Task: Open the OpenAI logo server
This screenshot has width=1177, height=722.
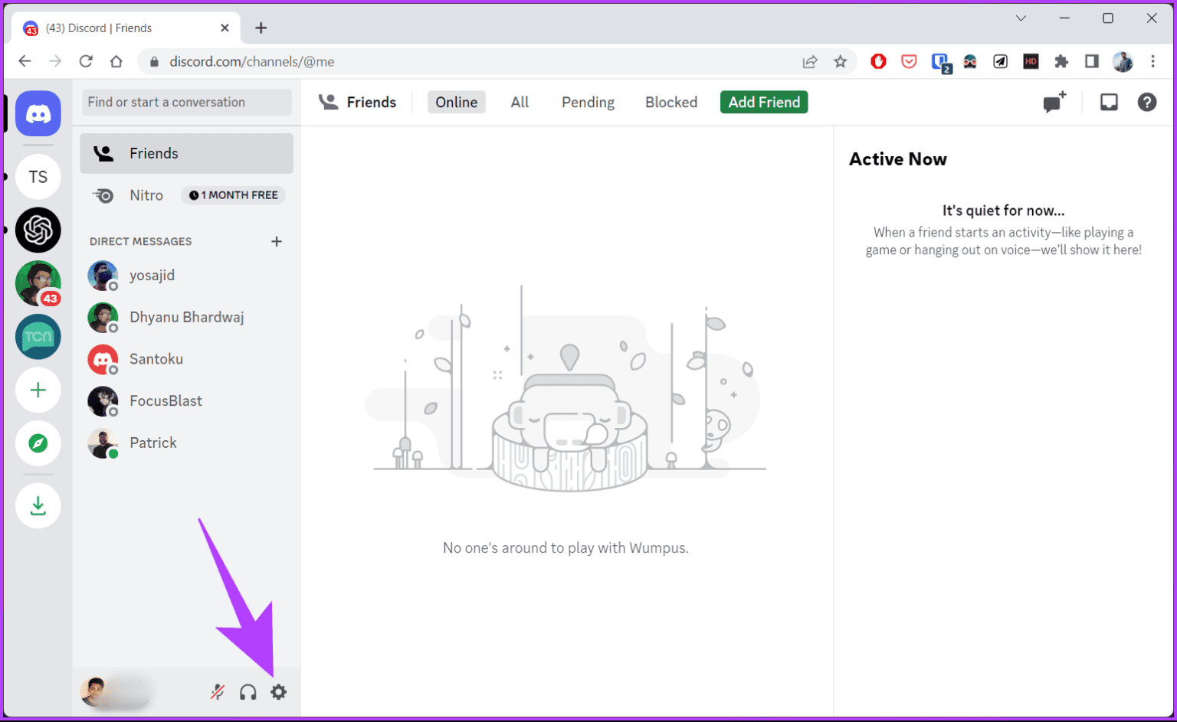Action: click(x=38, y=230)
